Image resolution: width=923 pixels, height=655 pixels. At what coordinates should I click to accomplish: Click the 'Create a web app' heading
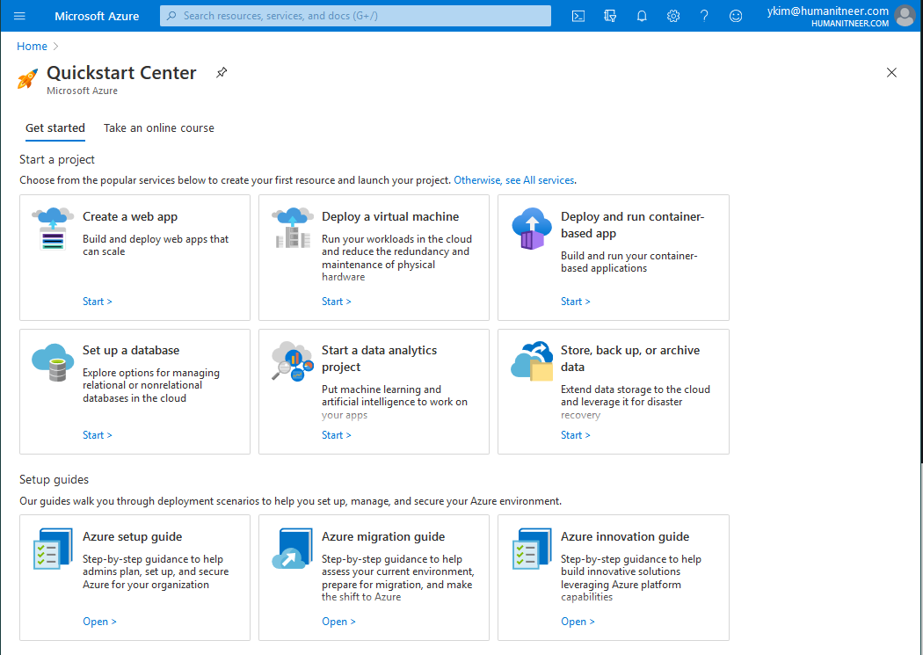pyautogui.click(x=130, y=216)
